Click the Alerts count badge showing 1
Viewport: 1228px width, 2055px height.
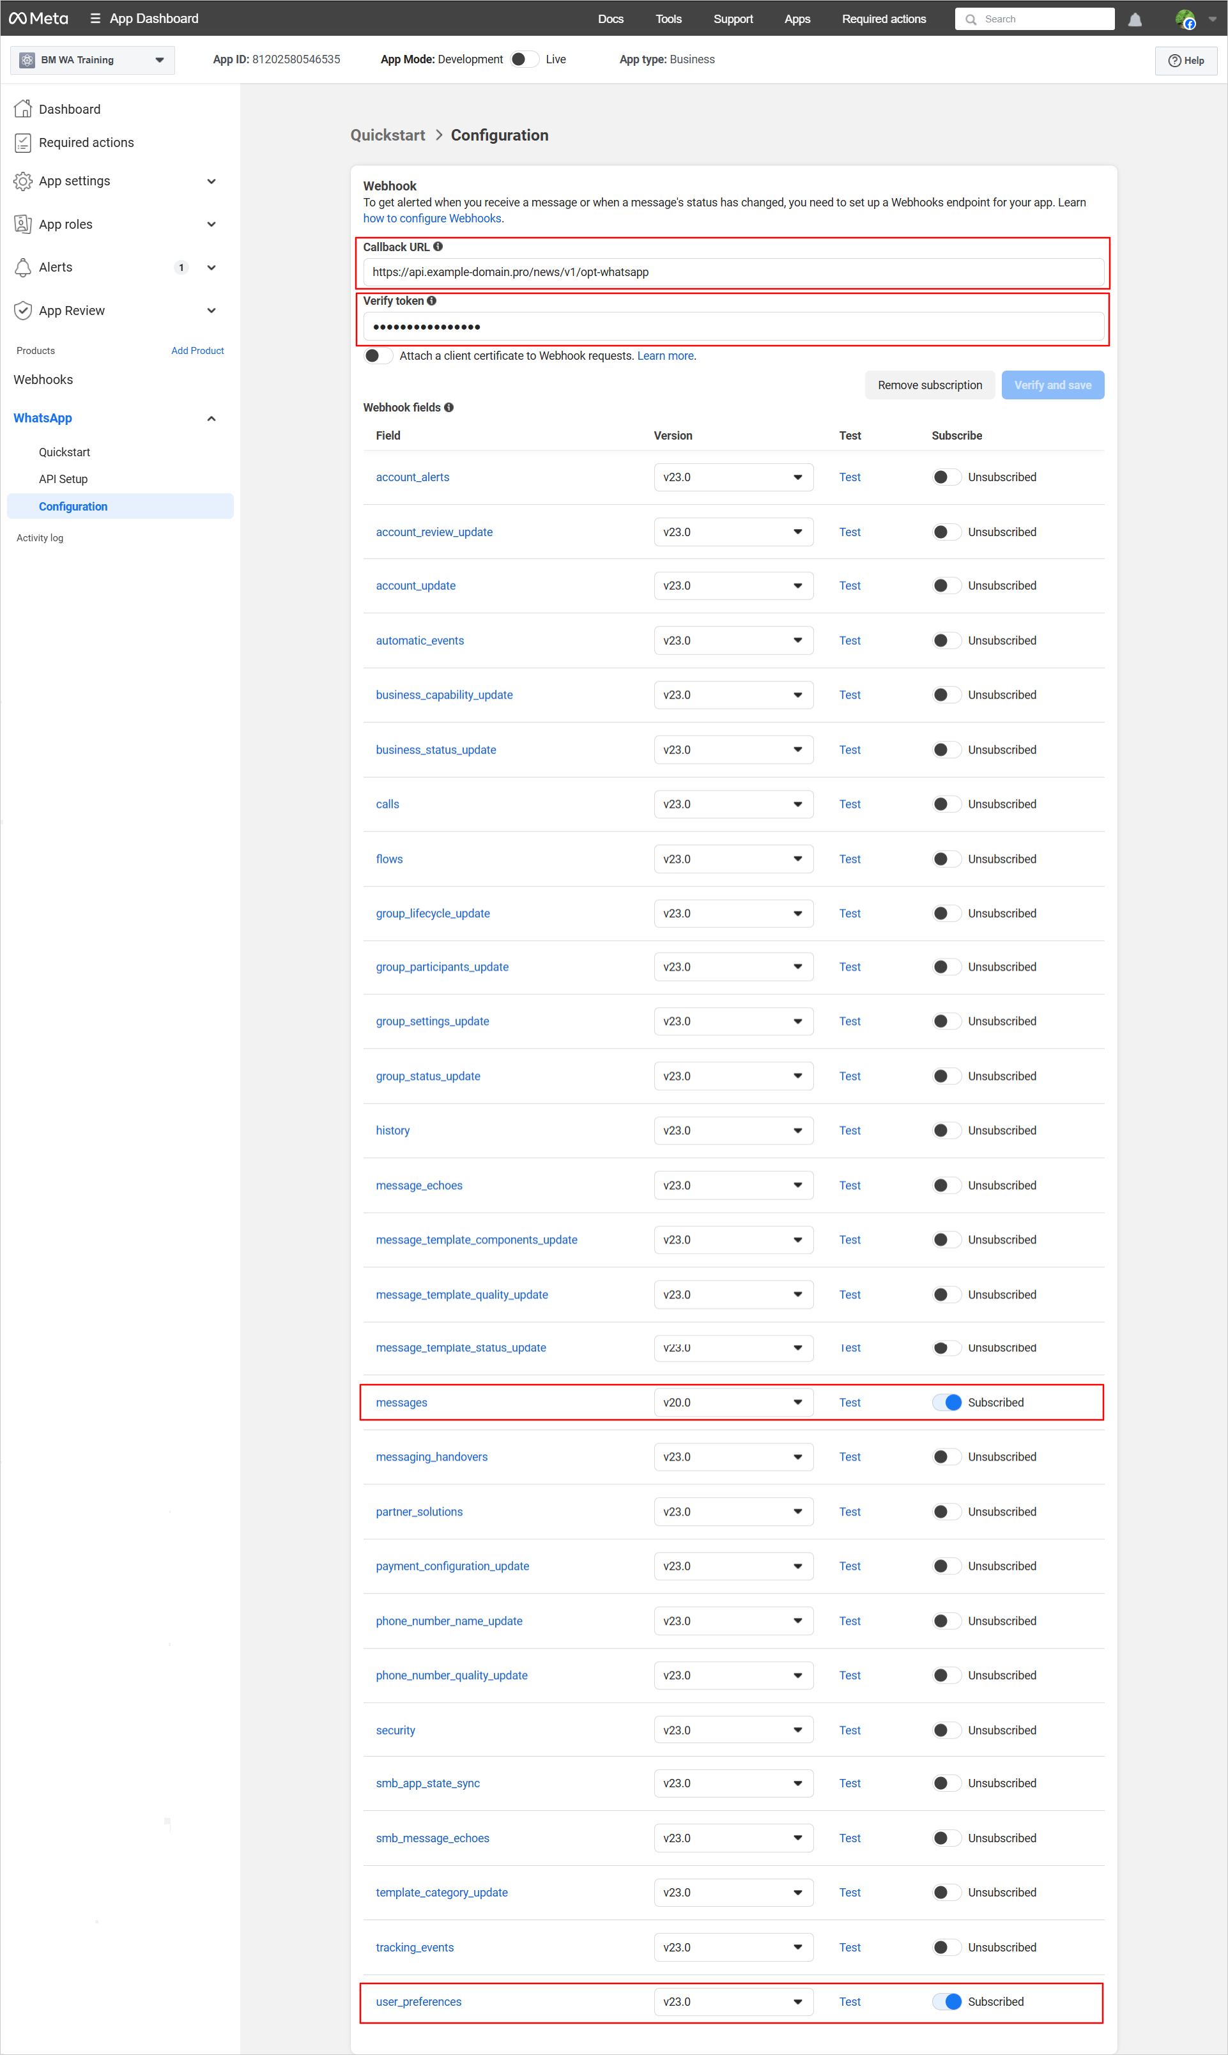(x=181, y=267)
